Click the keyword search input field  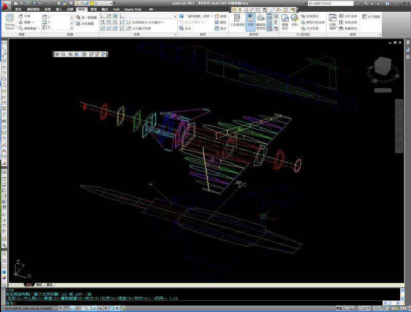(330, 4)
